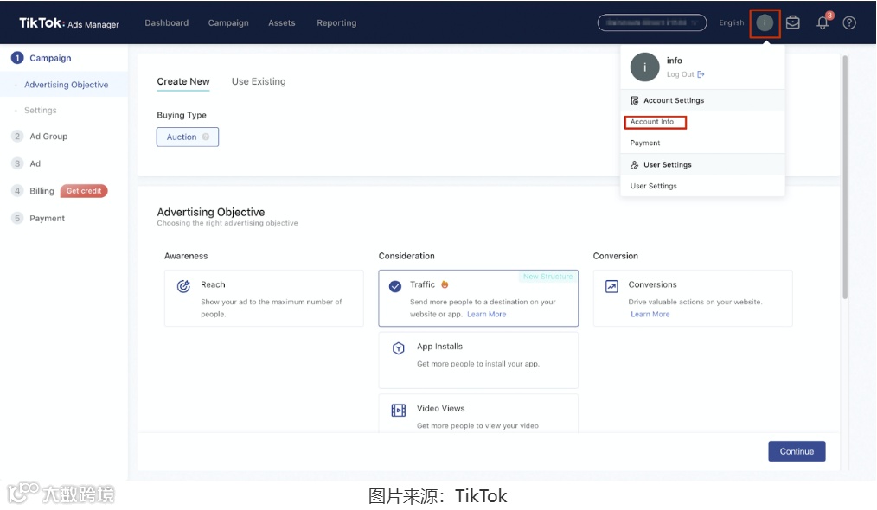Open the briefcase business center icon
Screen dimensions: 877x510
point(792,22)
